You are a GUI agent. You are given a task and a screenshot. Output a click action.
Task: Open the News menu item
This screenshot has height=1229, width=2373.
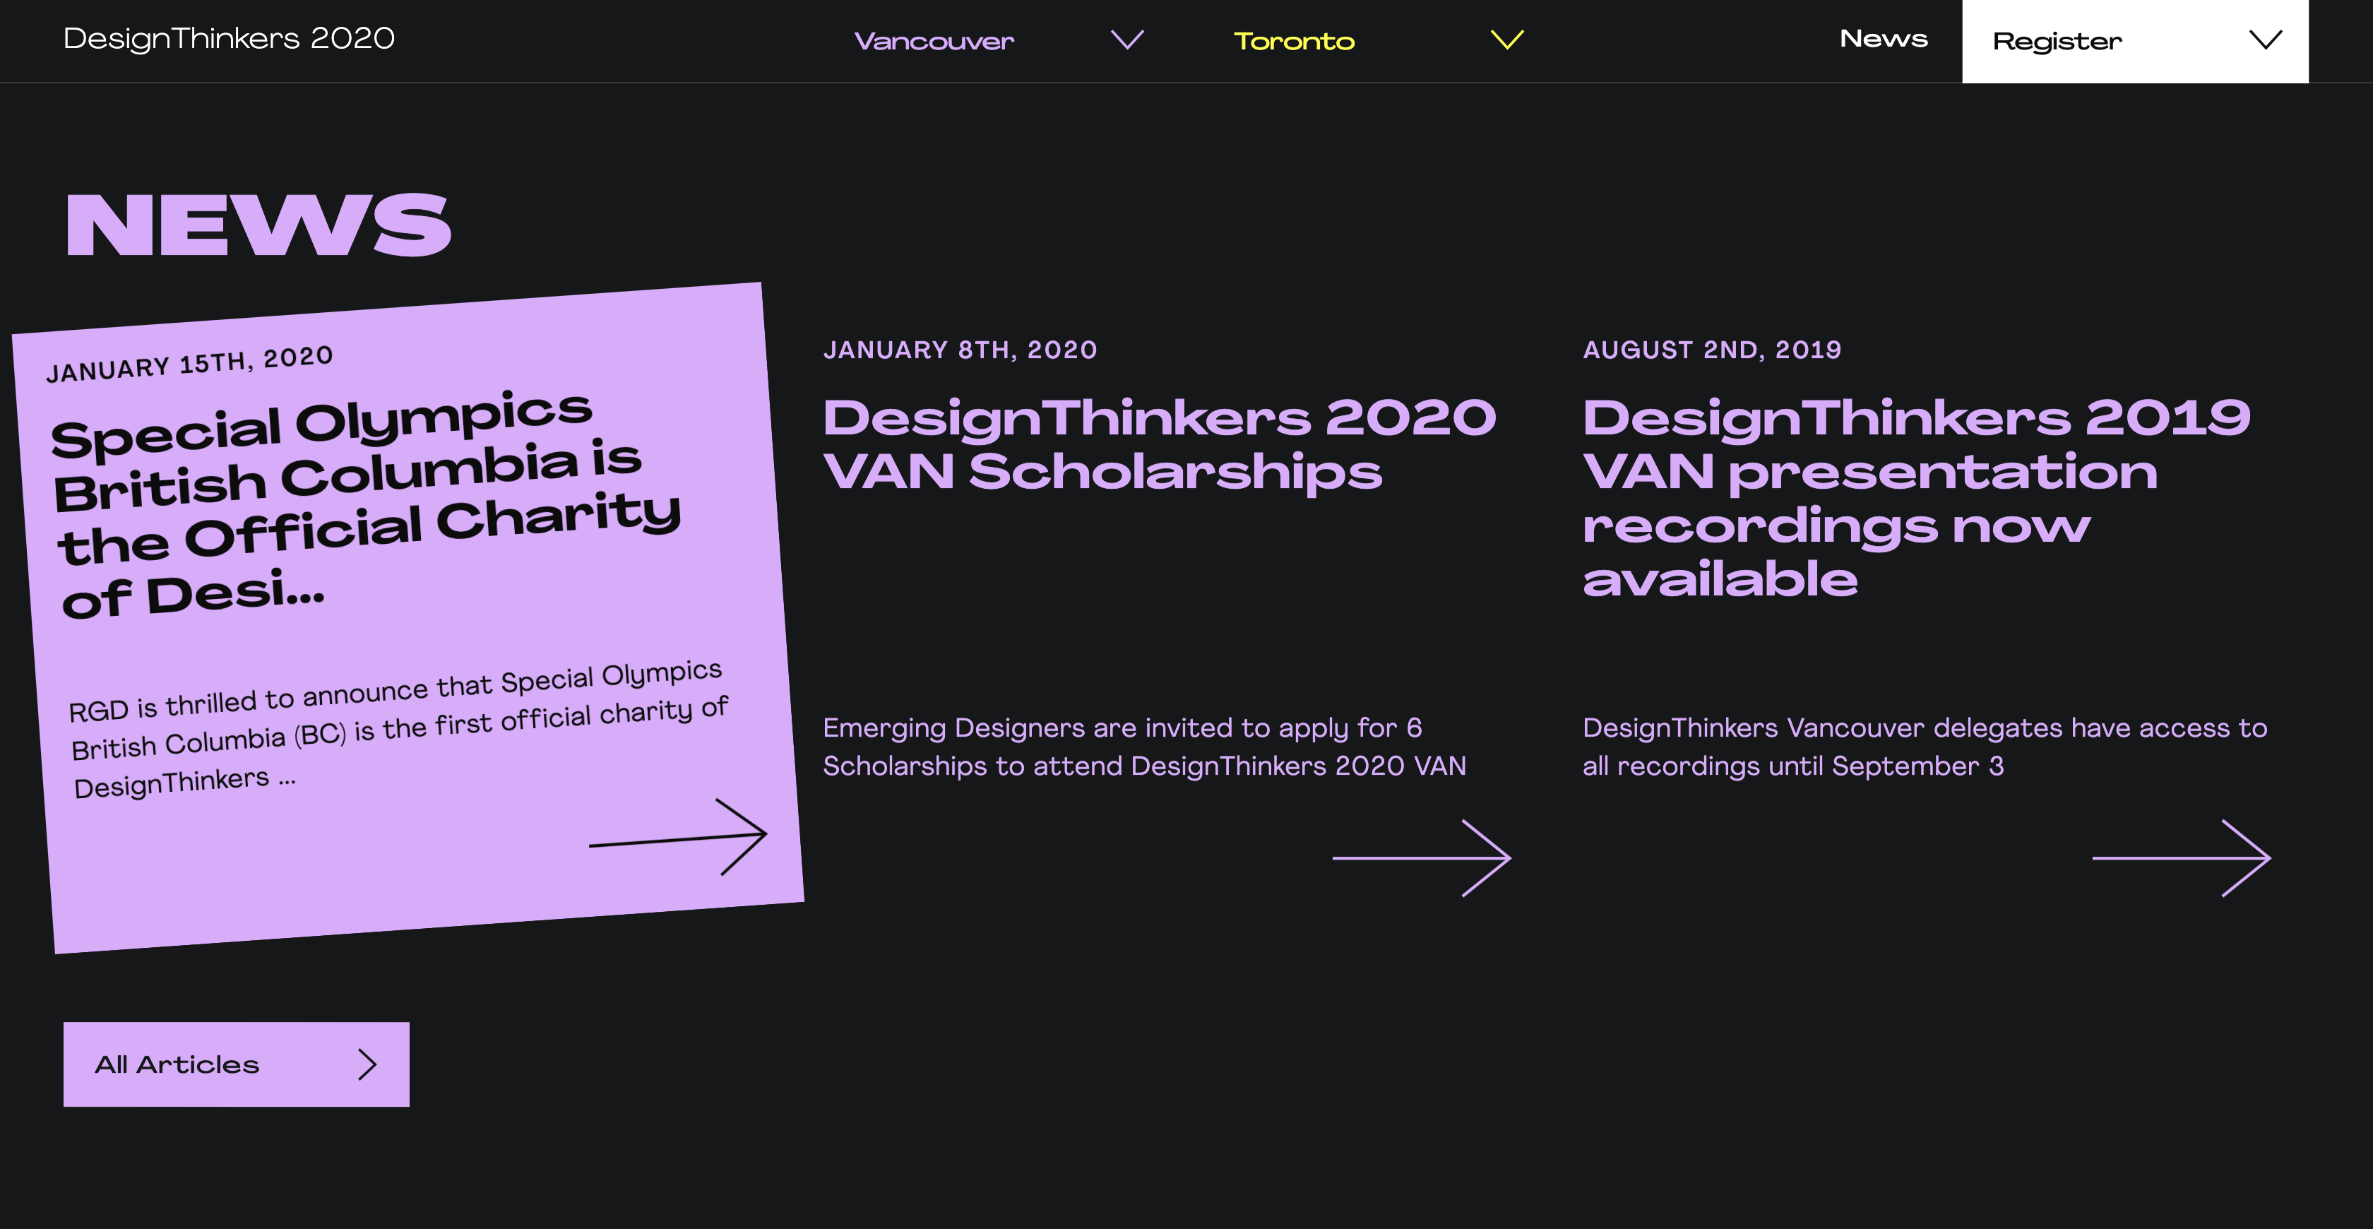click(x=1883, y=39)
